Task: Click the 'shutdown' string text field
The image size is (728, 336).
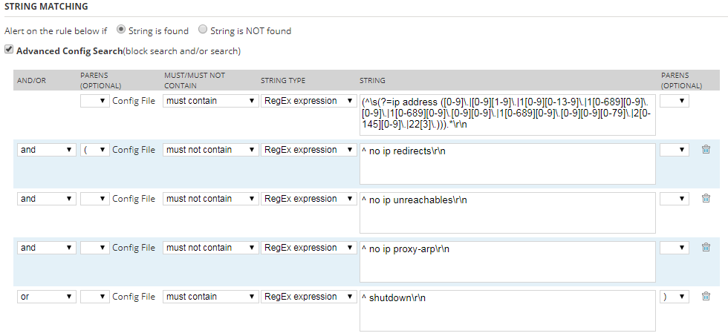Action: click(507, 310)
